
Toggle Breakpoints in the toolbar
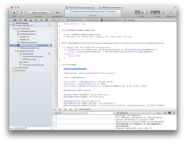coord(58,13)
